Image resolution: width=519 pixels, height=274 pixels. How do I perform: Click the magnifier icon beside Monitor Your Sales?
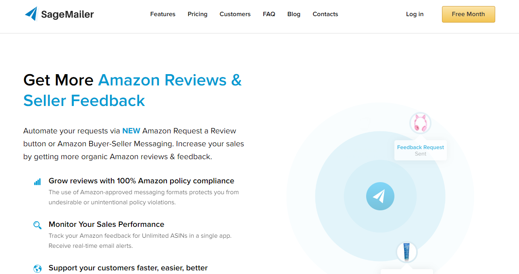[x=38, y=225]
